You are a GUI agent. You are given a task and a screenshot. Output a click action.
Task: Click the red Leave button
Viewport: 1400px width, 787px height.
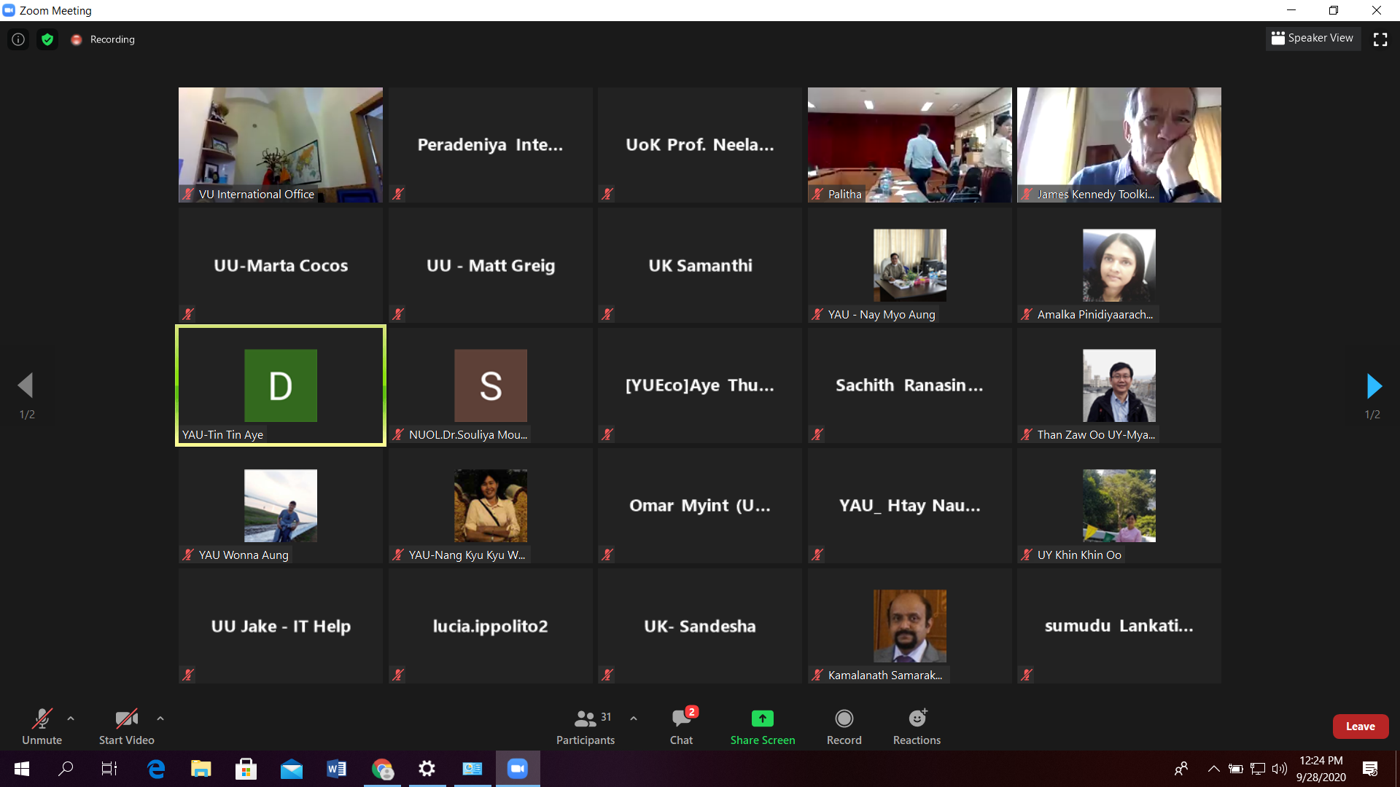click(x=1361, y=727)
